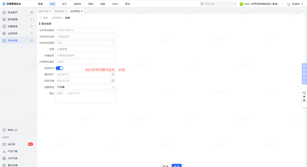Viewport: 307px width, 167px height.
Task: Open the 结算类型 dropdown
Action: click(85, 87)
